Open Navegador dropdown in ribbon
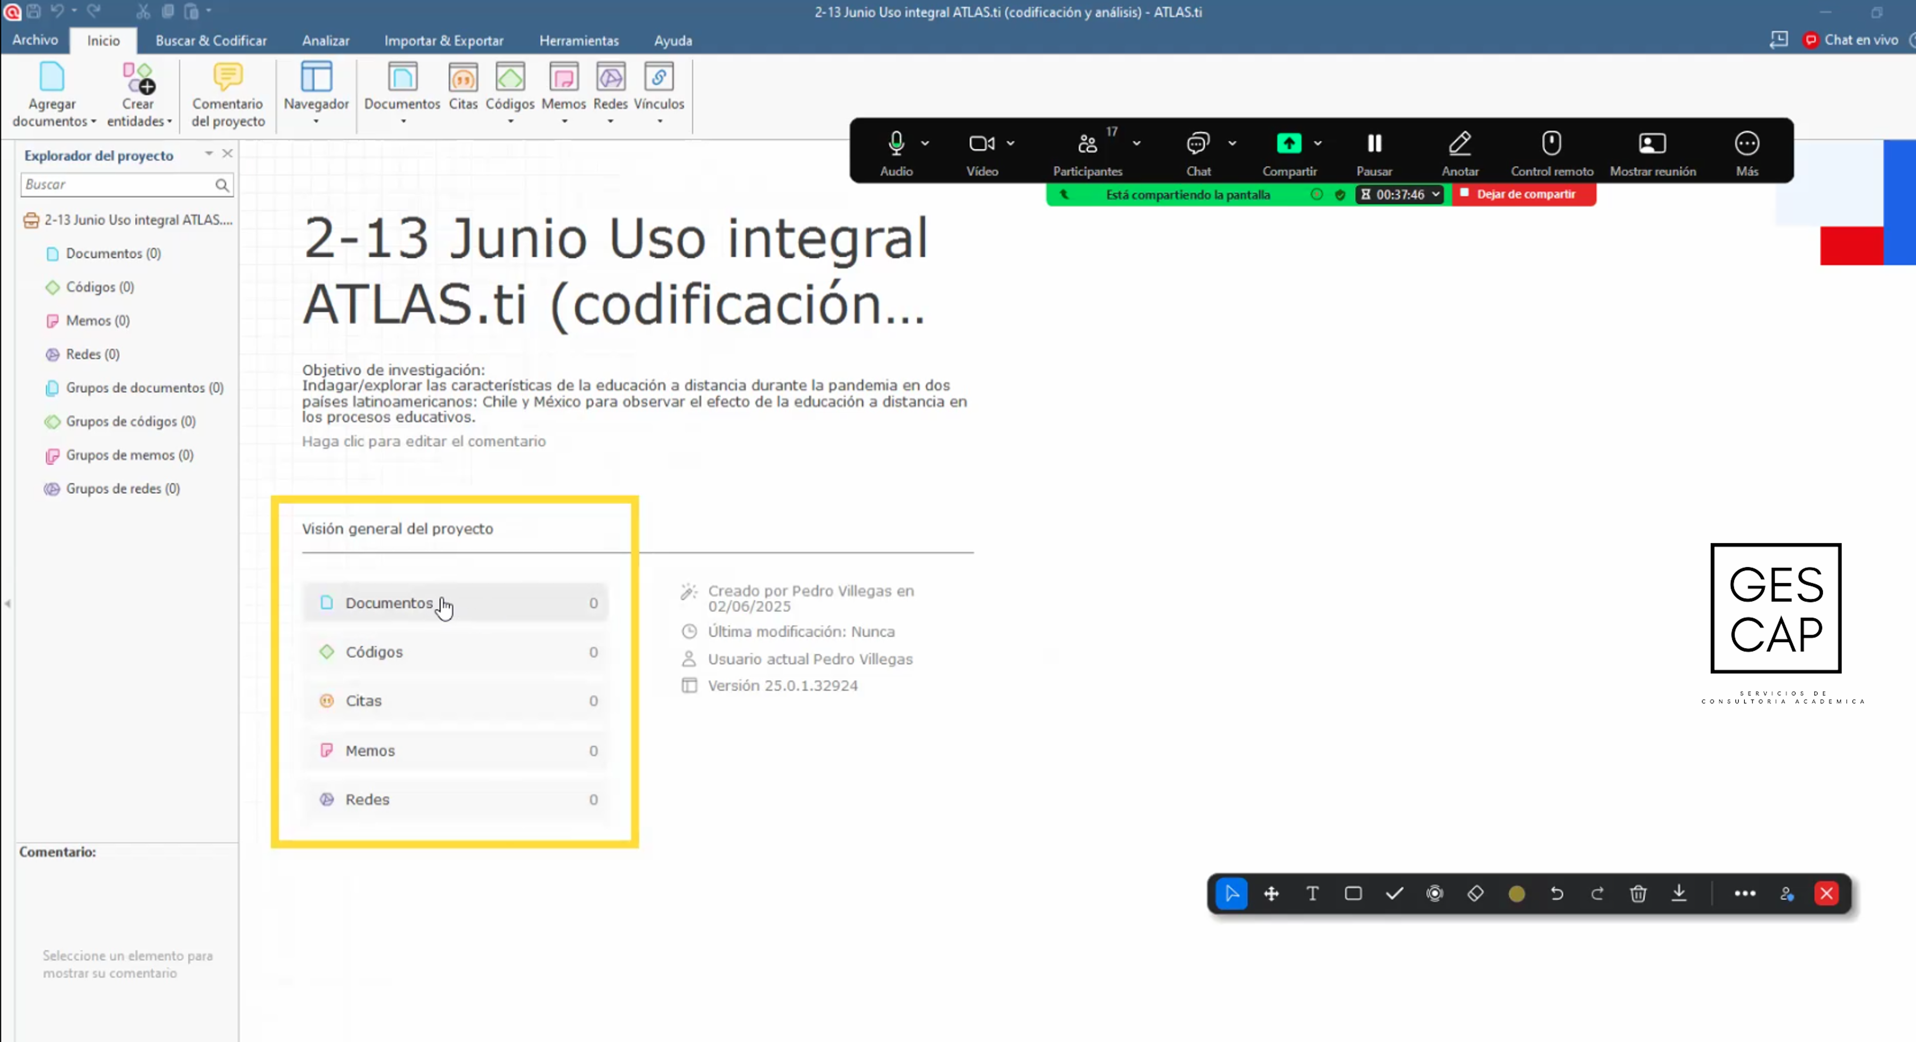Viewport: 1916px width, 1042px height. tap(316, 121)
